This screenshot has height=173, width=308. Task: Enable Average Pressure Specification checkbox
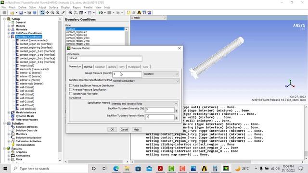coord(71,90)
